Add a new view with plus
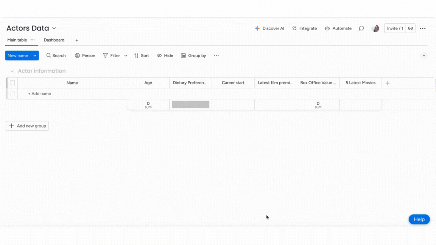The width and height of the screenshot is (436, 245). click(77, 40)
